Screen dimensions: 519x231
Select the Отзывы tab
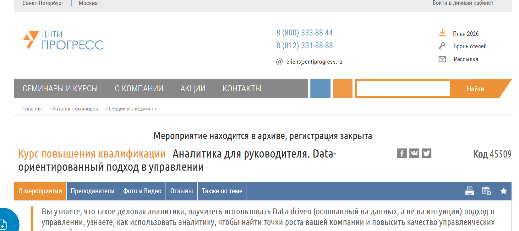(181, 191)
